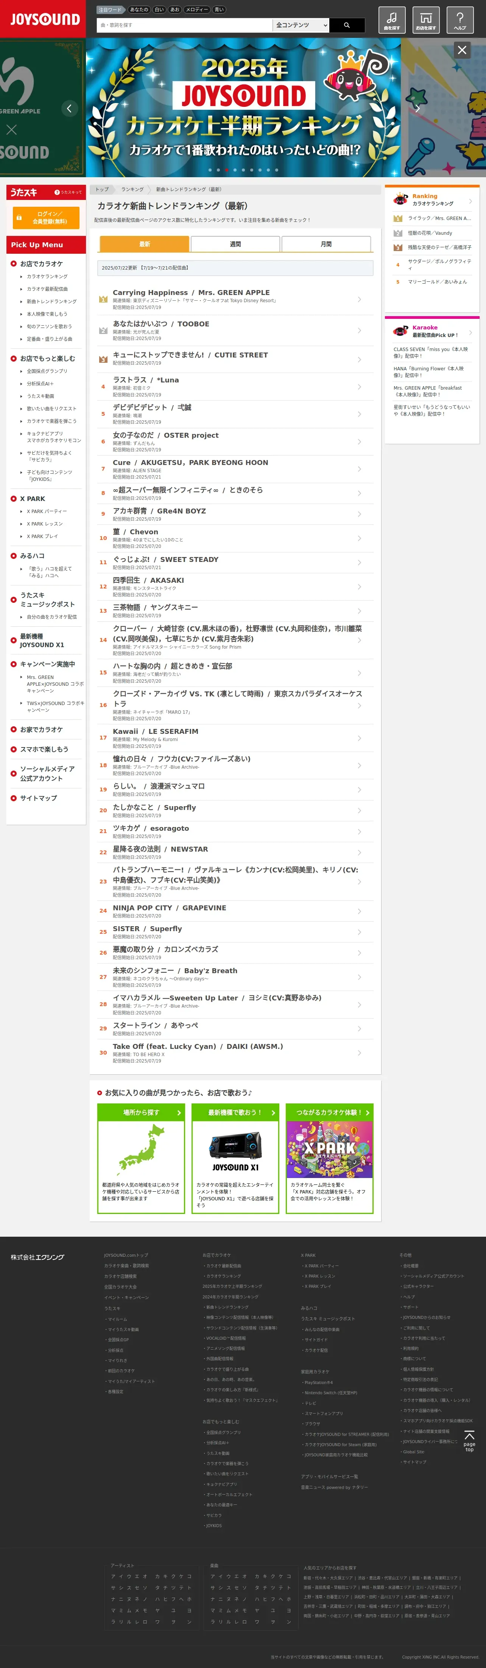Image resolution: width=486 pixels, height=1668 pixels.
Task: Open 全国採点グランプリ menu item
Action: tap(47, 371)
